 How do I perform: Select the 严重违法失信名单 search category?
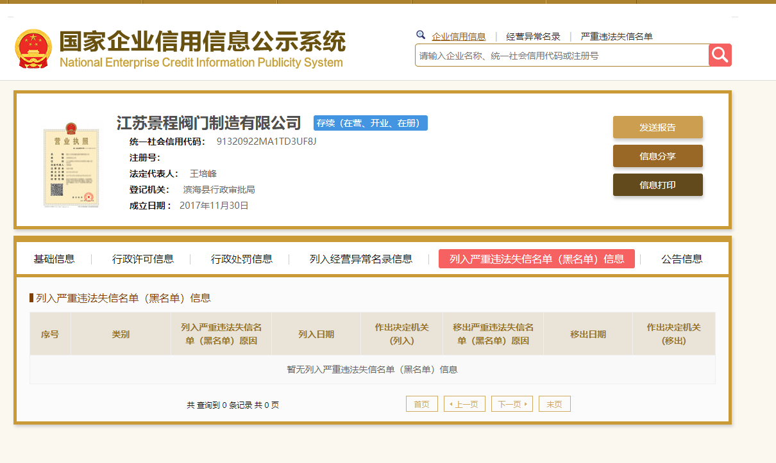pyautogui.click(x=616, y=37)
